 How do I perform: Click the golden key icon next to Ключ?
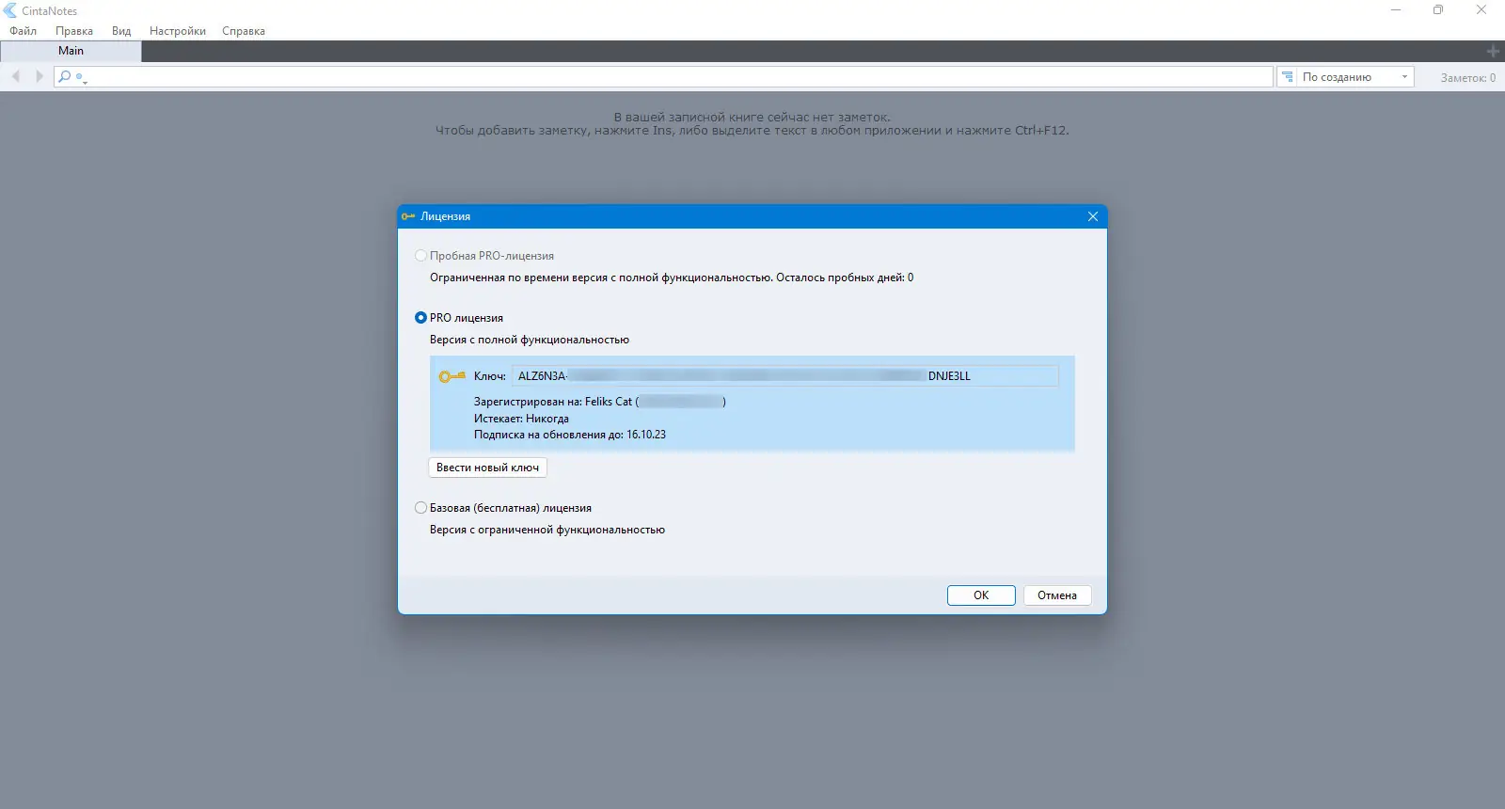point(452,376)
